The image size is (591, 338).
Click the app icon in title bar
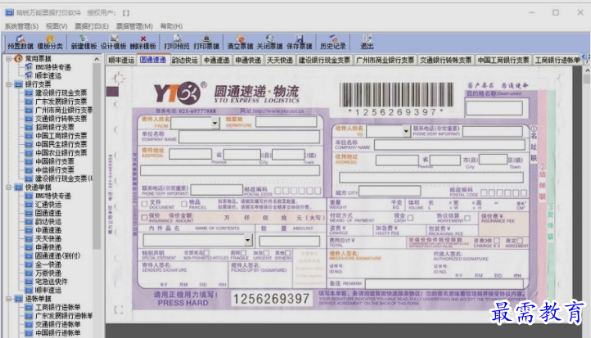(x=10, y=12)
